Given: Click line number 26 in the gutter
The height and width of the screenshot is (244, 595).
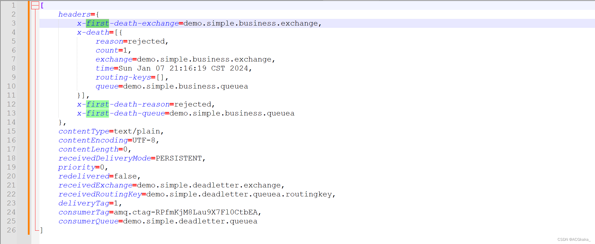Looking at the screenshot, I should pos(11,230).
